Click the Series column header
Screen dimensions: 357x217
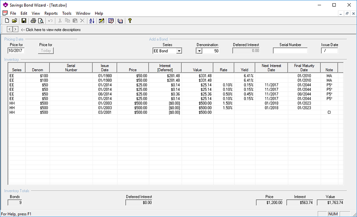(x=16, y=68)
